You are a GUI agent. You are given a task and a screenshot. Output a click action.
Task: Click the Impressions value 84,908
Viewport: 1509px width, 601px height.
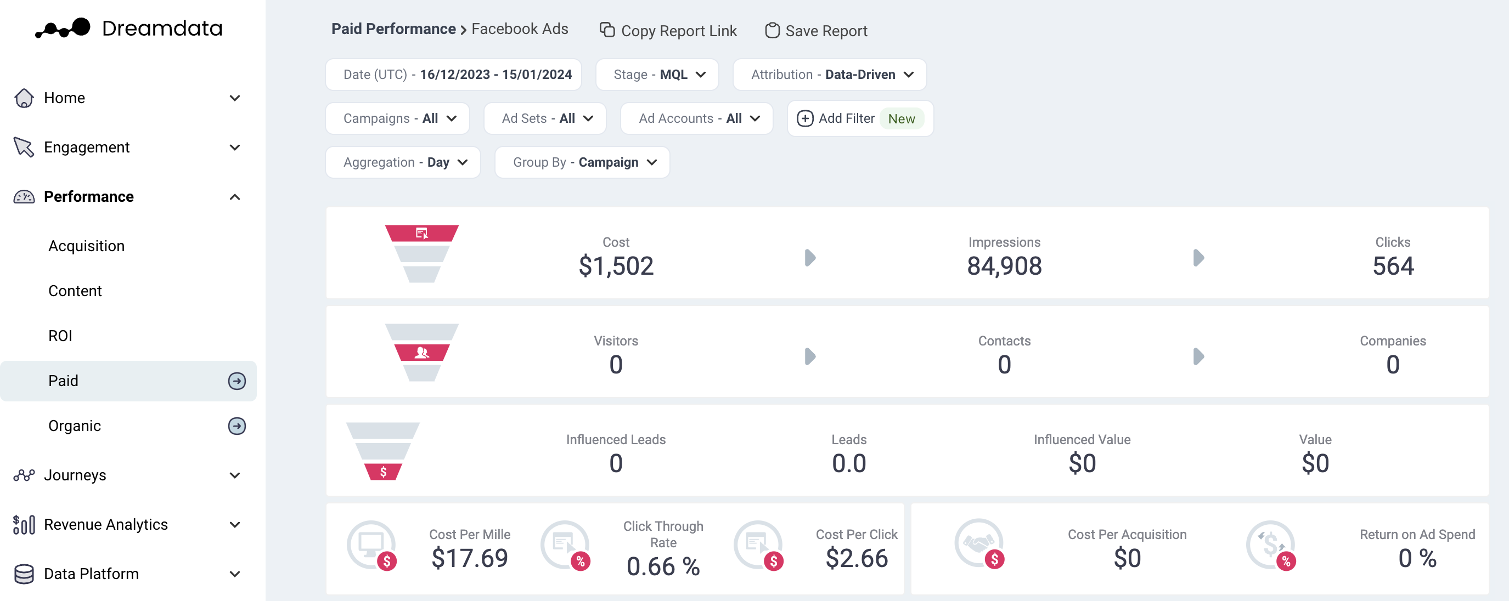pos(1004,267)
